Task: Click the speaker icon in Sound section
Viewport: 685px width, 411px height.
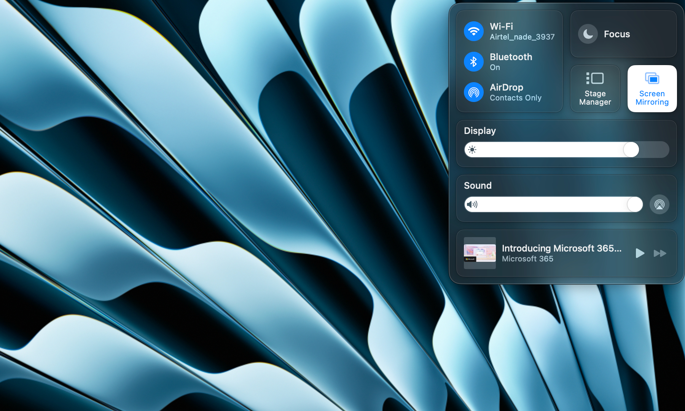Action: 472,204
